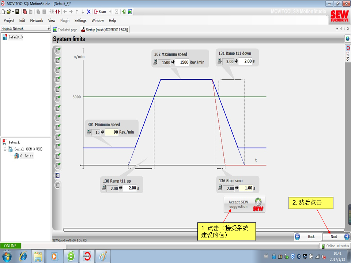Click Internet Explorer icon in taskbar
The height and width of the screenshot is (263, 351).
point(23,256)
